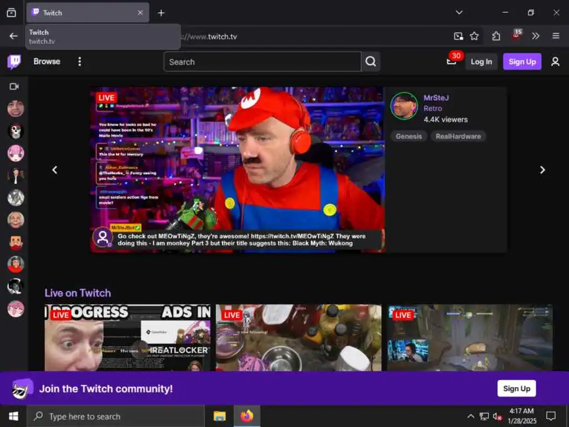
Task: Toggle picture-in-picture icon in address bar
Action: [x=458, y=36]
